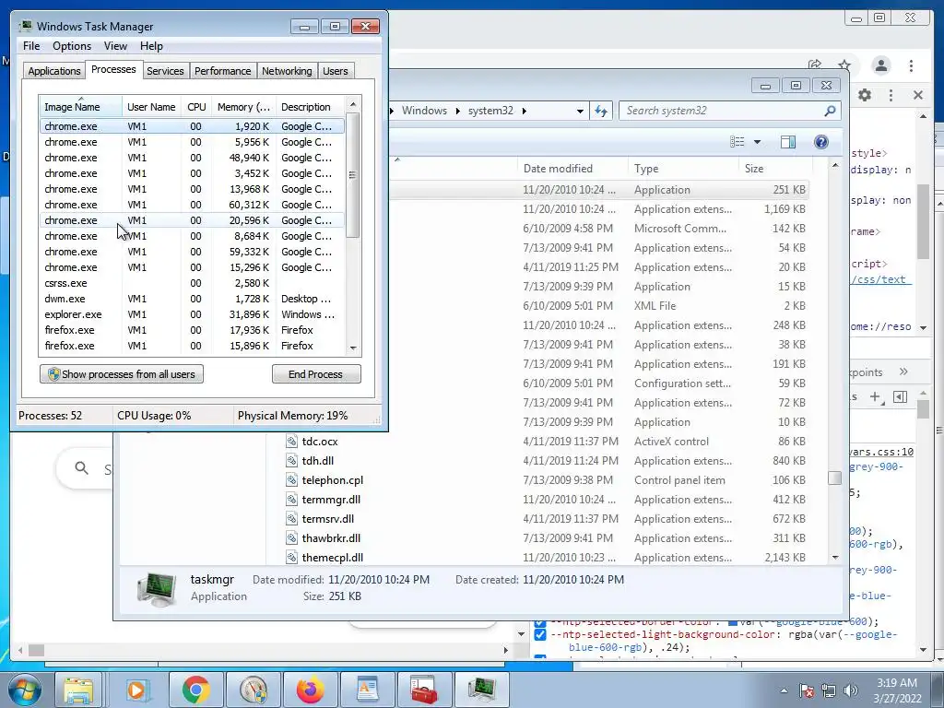Screen dimensions: 944x708
Task: Click the End Process button
Action: pos(316,374)
